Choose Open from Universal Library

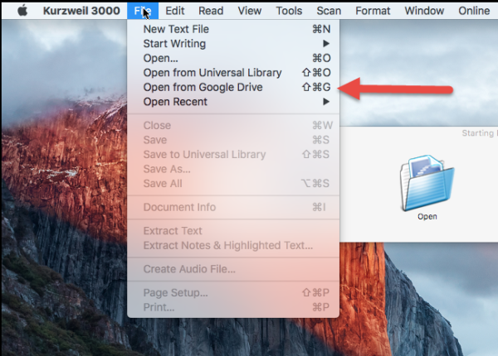pyautogui.click(x=233, y=73)
